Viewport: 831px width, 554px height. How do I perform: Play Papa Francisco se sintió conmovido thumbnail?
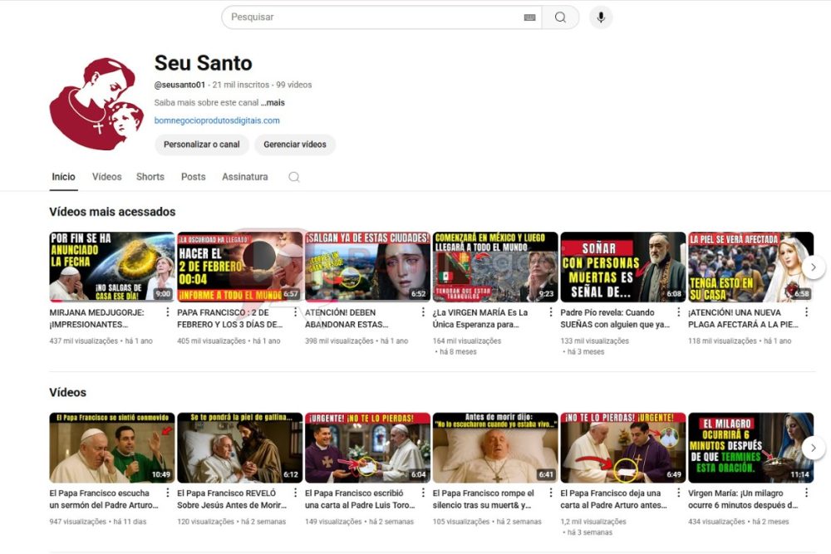pos(112,448)
